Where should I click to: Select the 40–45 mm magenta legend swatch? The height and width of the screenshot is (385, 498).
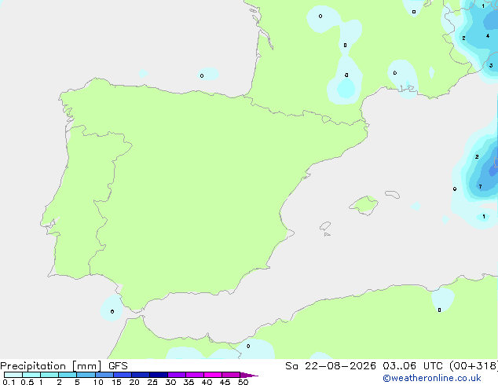(x=213, y=375)
